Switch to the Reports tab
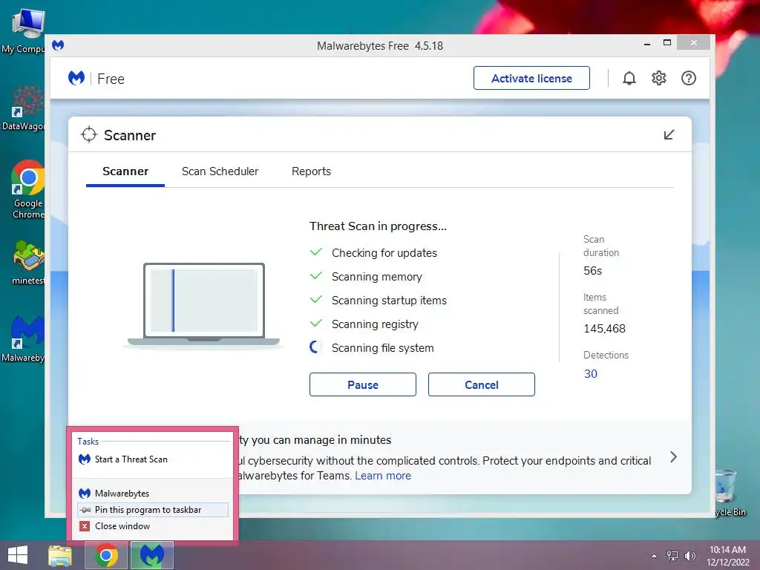Image resolution: width=760 pixels, height=570 pixels. (311, 171)
